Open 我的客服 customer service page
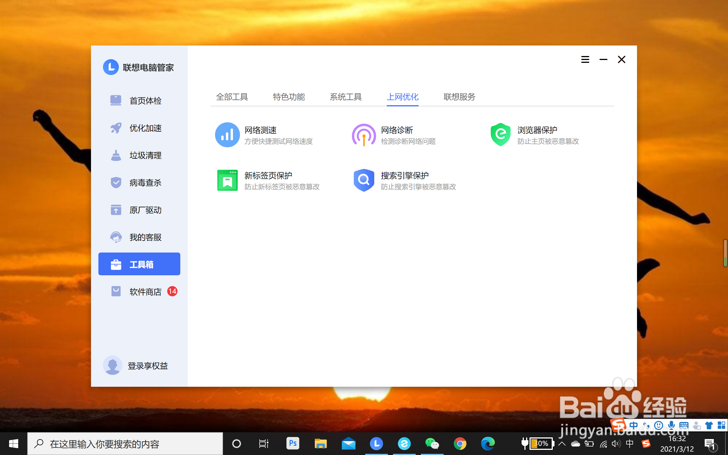This screenshot has width=728, height=455. click(145, 237)
